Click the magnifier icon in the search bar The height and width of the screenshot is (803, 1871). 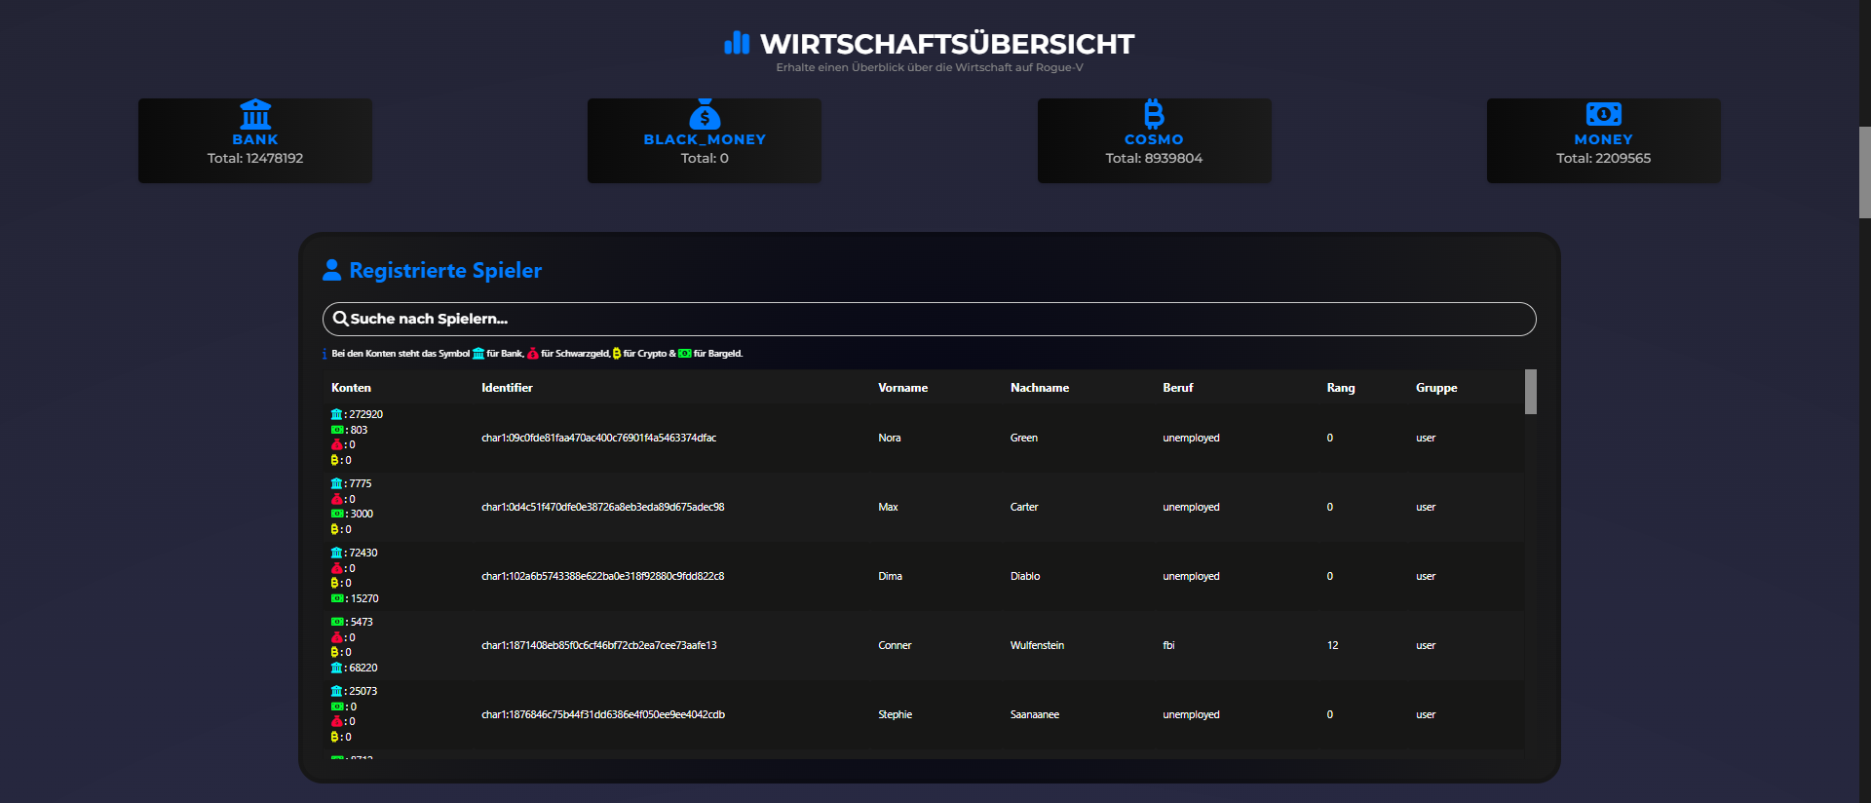click(341, 319)
